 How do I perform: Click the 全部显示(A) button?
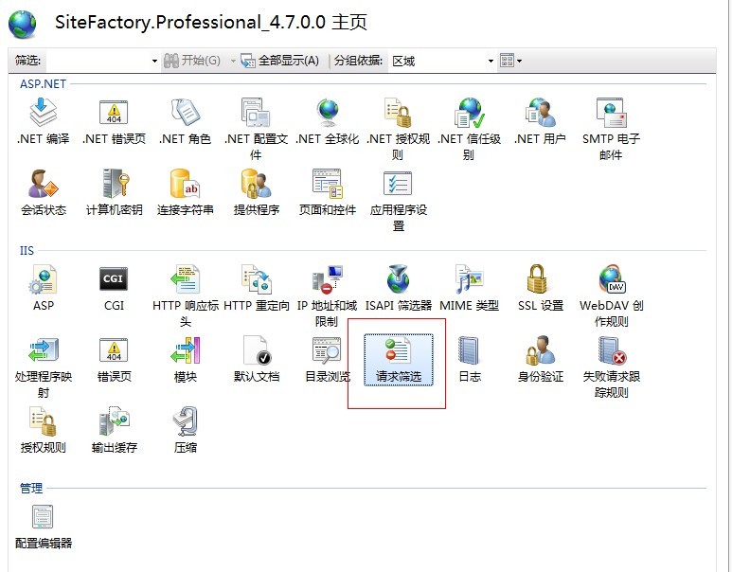pyautogui.click(x=279, y=61)
